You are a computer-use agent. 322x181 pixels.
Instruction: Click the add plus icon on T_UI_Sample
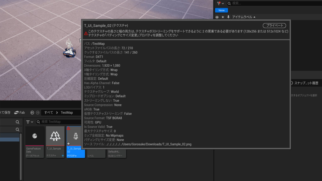(x=63, y=156)
